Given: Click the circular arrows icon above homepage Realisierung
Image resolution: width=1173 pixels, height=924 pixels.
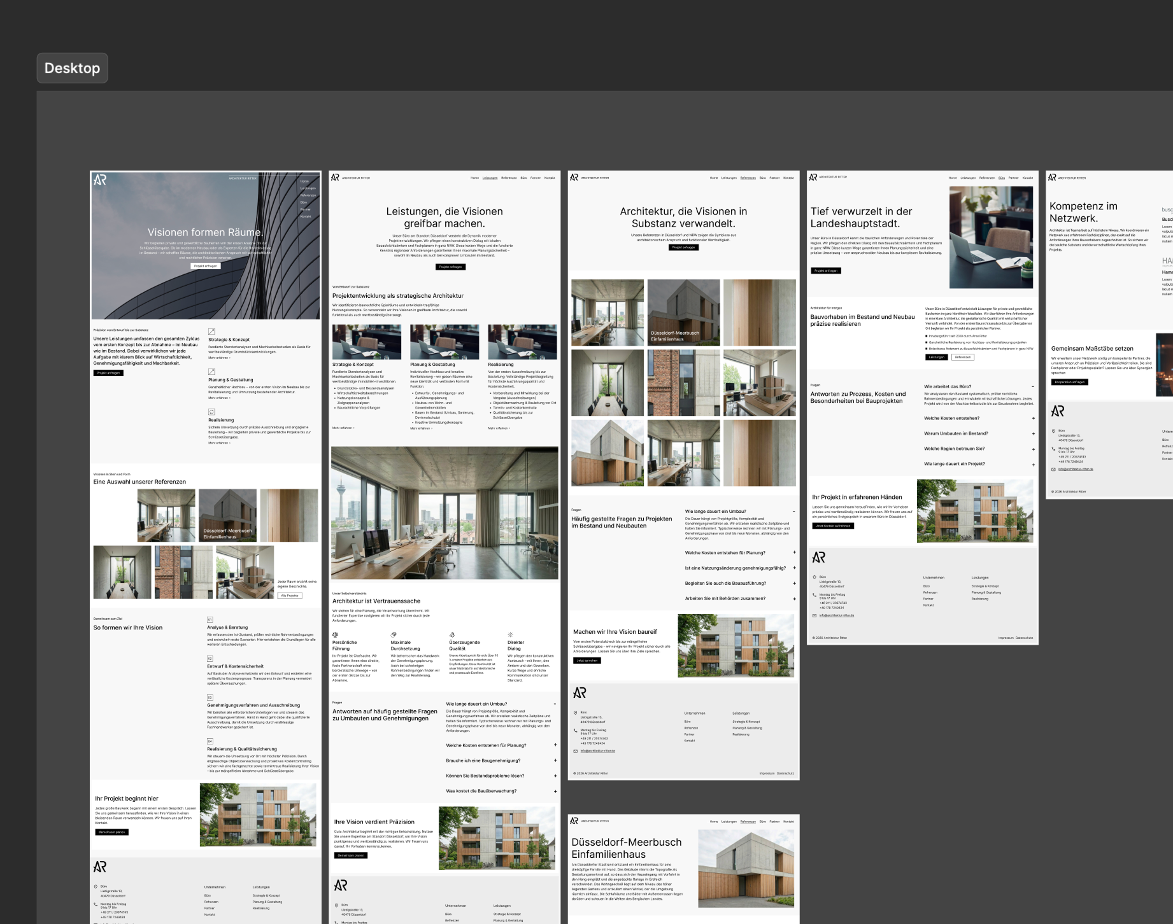Looking at the screenshot, I should pyautogui.click(x=211, y=412).
